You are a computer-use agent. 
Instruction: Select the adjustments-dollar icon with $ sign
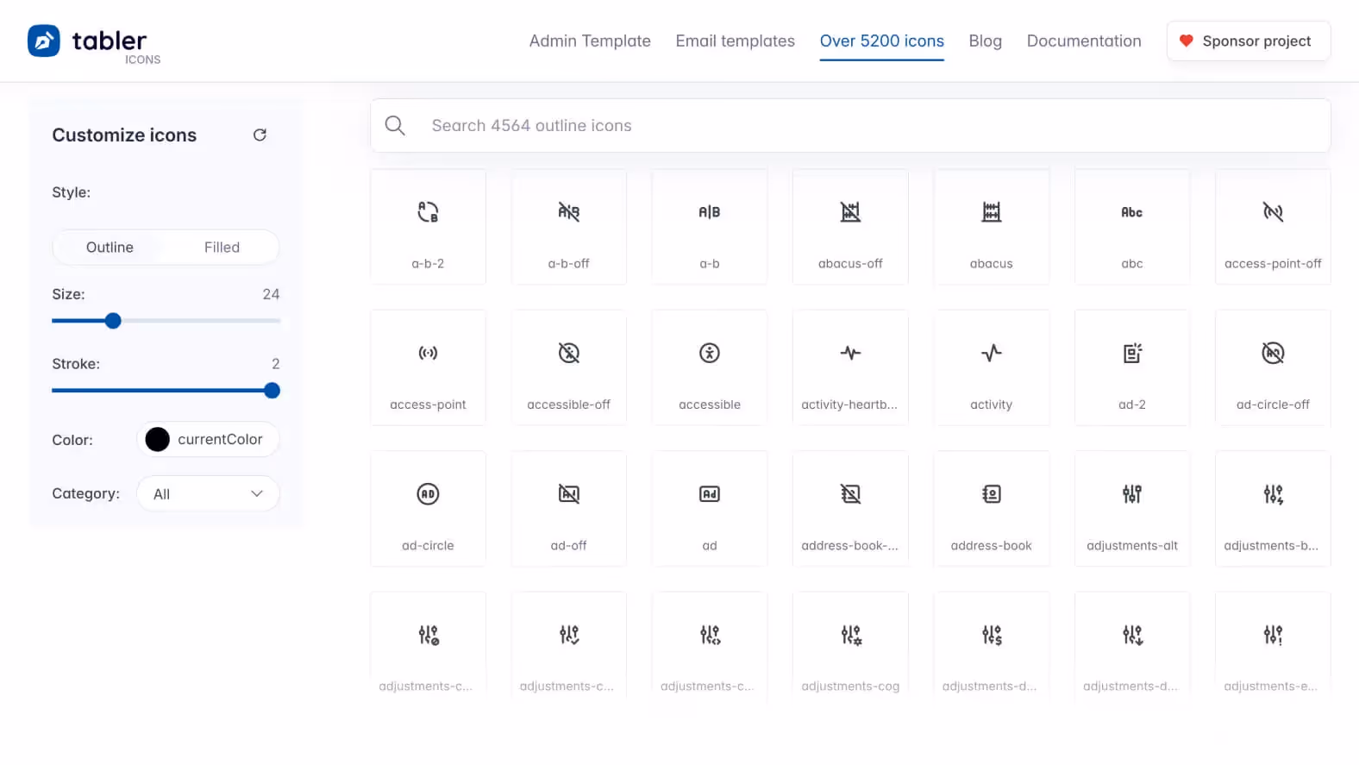tap(991, 645)
